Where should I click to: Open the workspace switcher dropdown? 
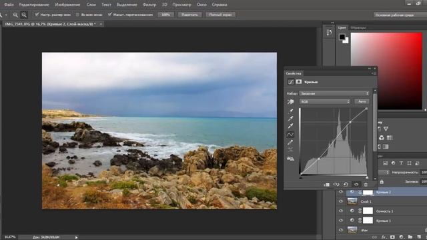pyautogui.click(x=400, y=15)
